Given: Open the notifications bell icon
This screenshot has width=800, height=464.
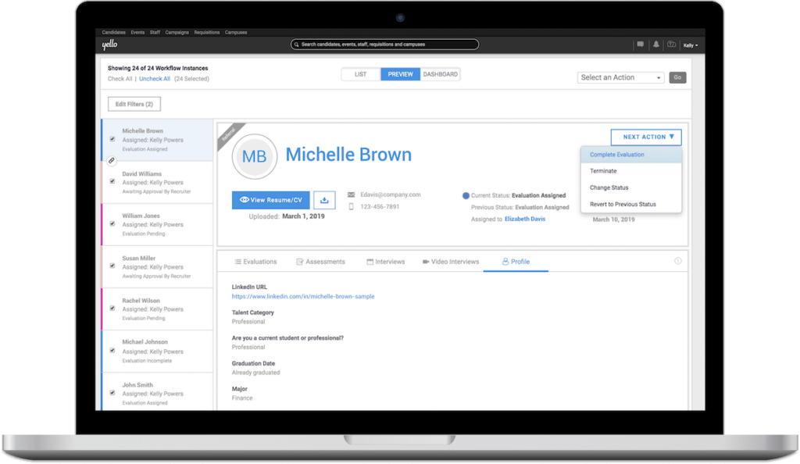Looking at the screenshot, I should point(656,45).
